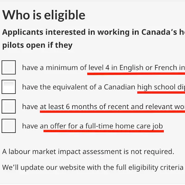
Task: Click the bold "pilots open if they" text
Action: pyautogui.click(x=37, y=45)
